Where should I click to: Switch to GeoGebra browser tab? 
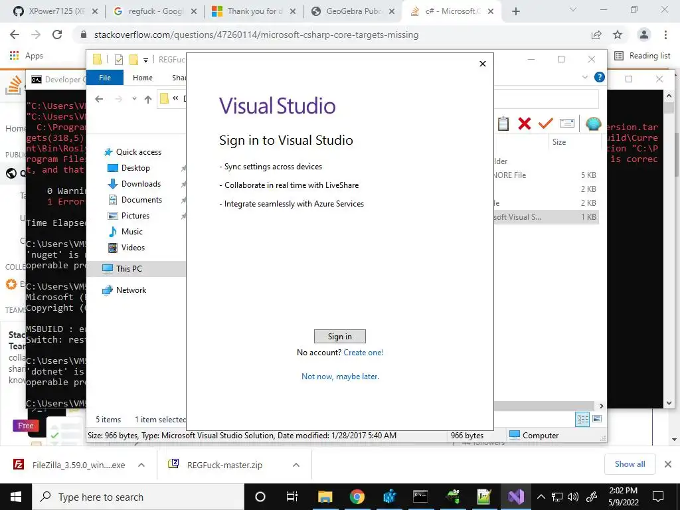(x=353, y=11)
